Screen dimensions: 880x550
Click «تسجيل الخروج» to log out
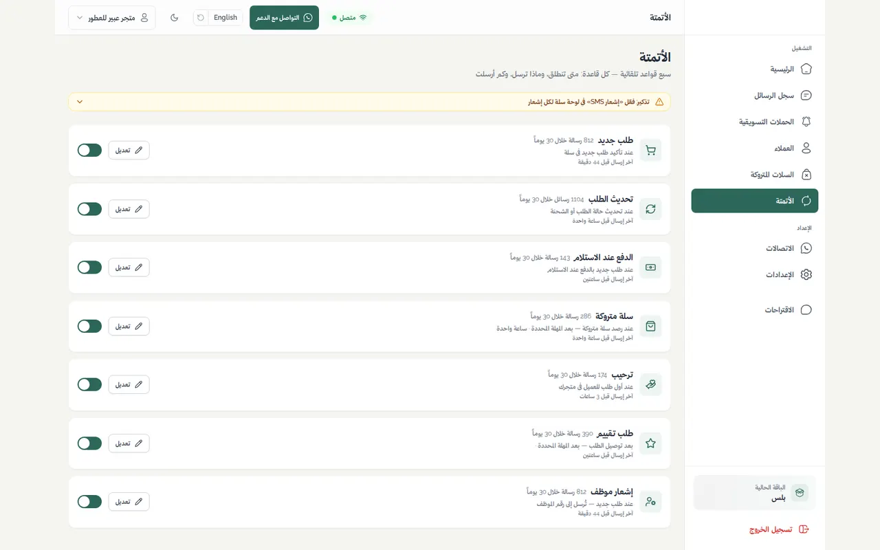tap(779, 529)
